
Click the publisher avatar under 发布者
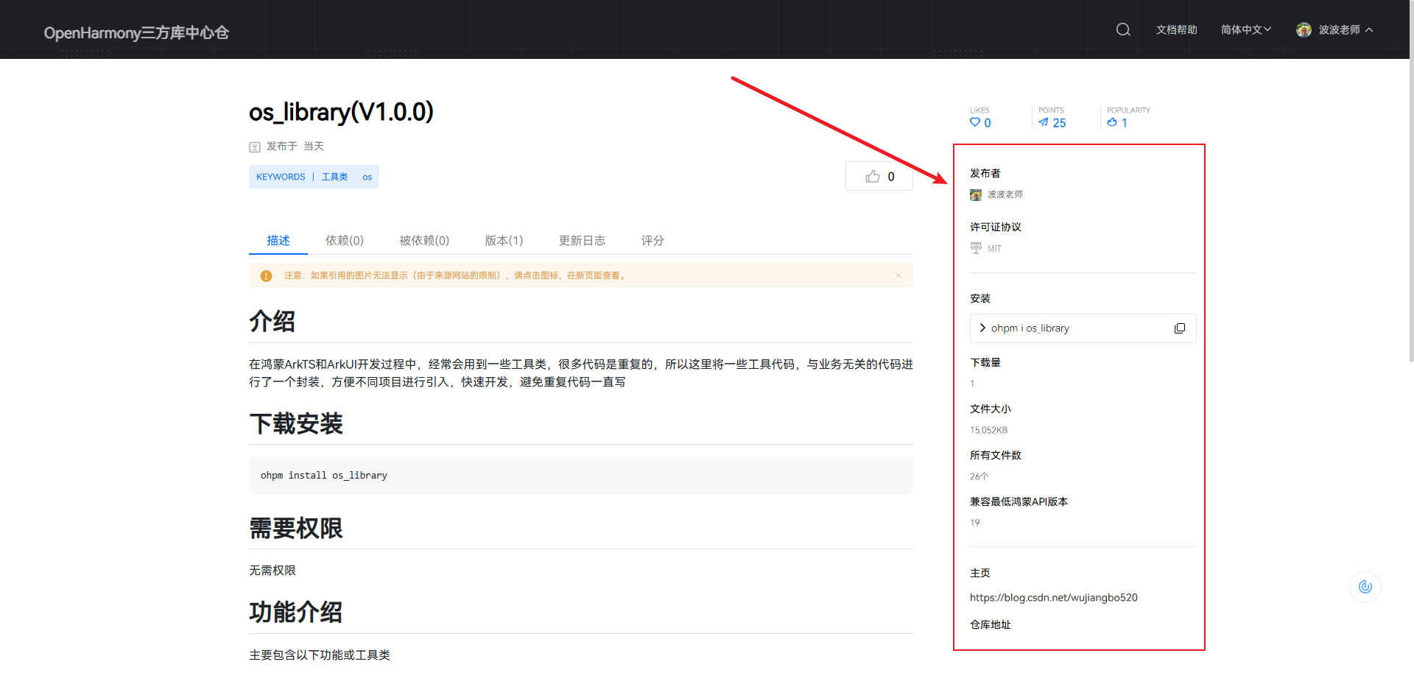tap(976, 195)
